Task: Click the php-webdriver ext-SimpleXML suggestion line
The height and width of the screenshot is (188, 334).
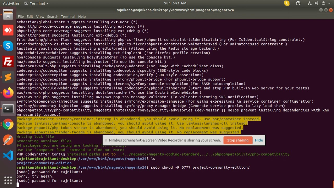Action: pos(113,53)
